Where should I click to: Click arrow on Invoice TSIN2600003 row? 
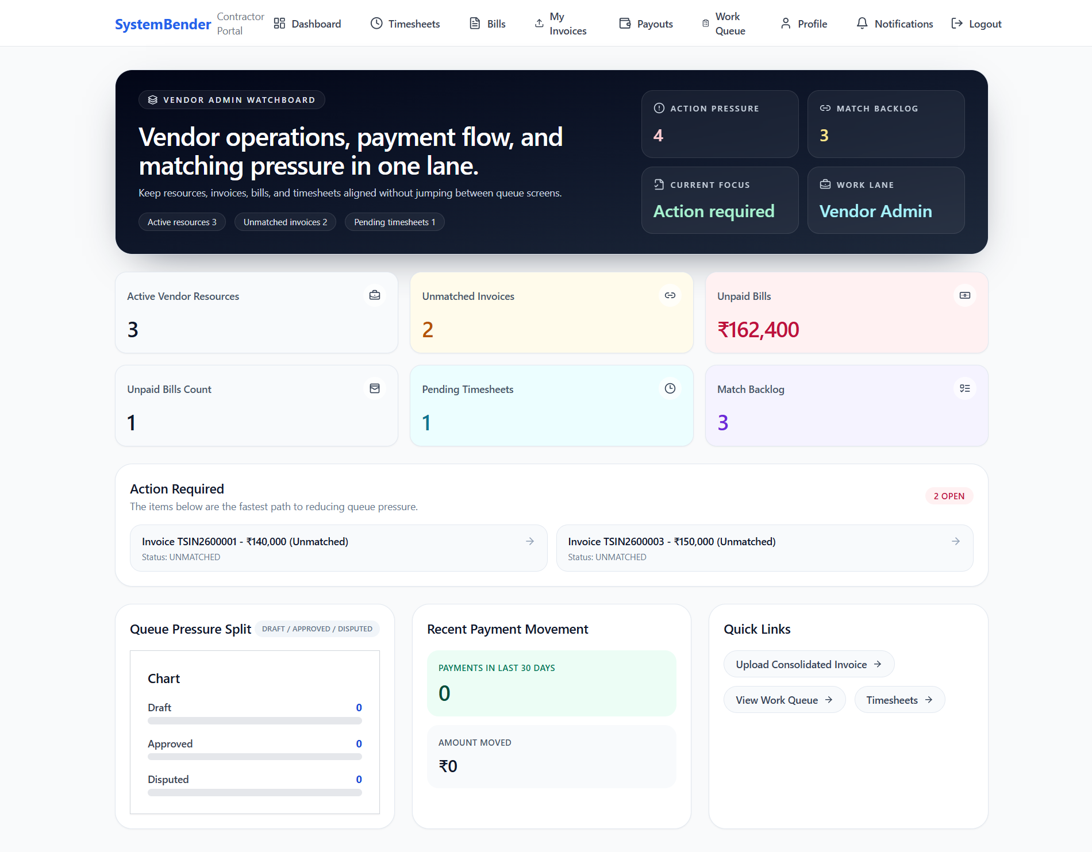click(956, 541)
